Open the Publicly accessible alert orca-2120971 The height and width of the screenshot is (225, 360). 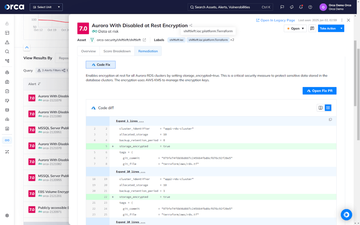tap(46, 210)
